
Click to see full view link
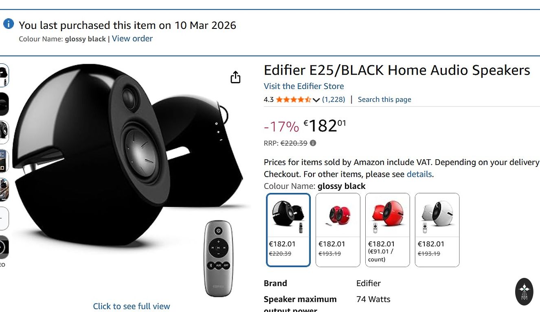coord(131,306)
